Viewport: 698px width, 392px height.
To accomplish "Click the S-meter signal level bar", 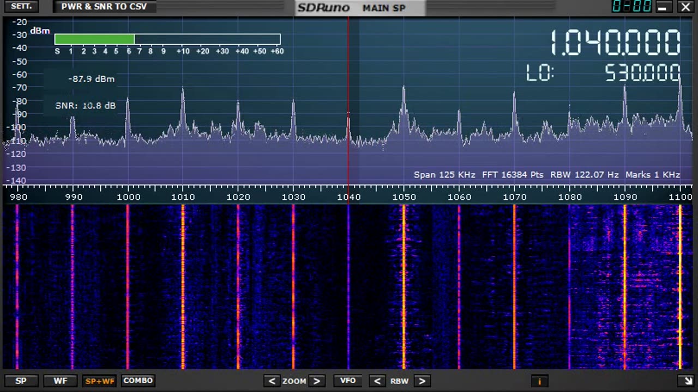I will 167,39.
